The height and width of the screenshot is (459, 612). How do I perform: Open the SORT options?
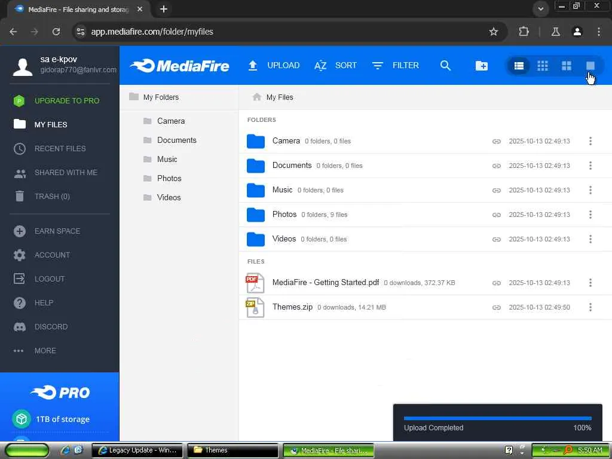pyautogui.click(x=336, y=66)
